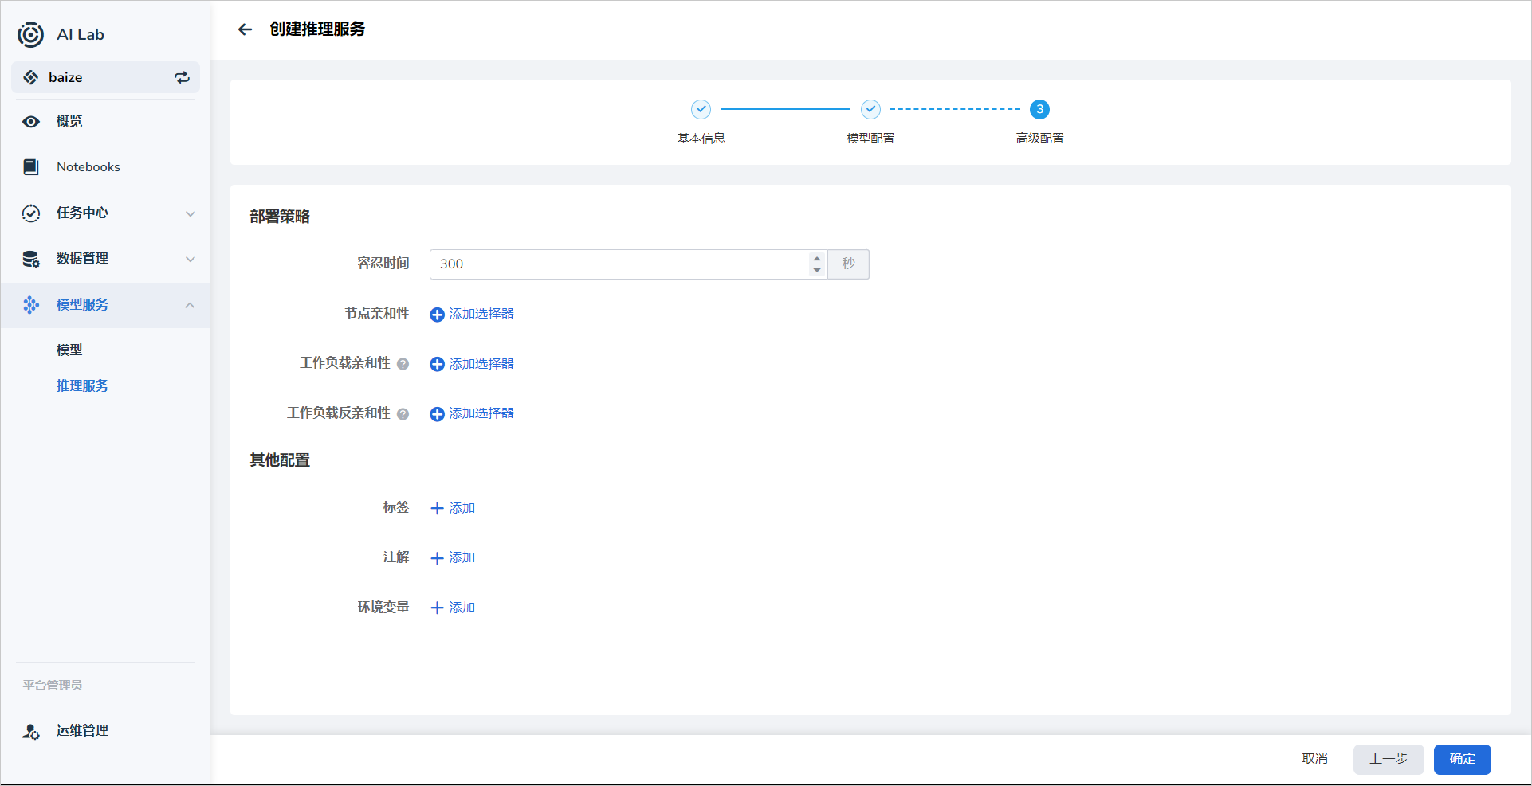Image resolution: width=1532 pixels, height=786 pixels.
Task: Click the step 3 高级配置 circle
Action: click(1039, 109)
